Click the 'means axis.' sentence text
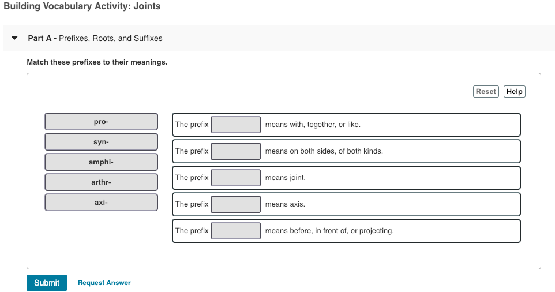 285,204
